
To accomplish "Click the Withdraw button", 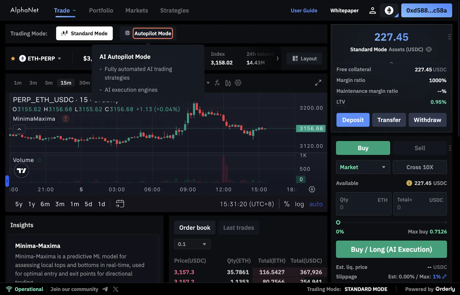I will point(427,120).
